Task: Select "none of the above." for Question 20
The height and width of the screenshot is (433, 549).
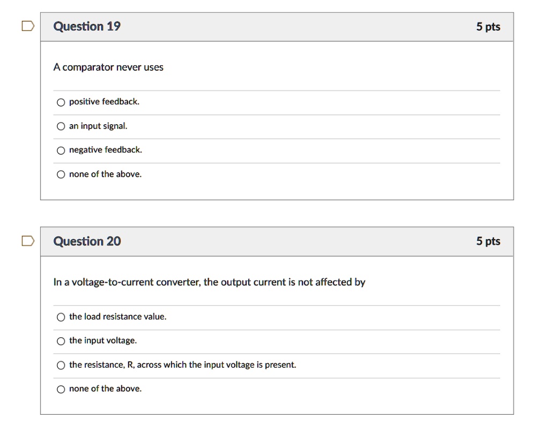Action: pyautogui.click(x=61, y=389)
